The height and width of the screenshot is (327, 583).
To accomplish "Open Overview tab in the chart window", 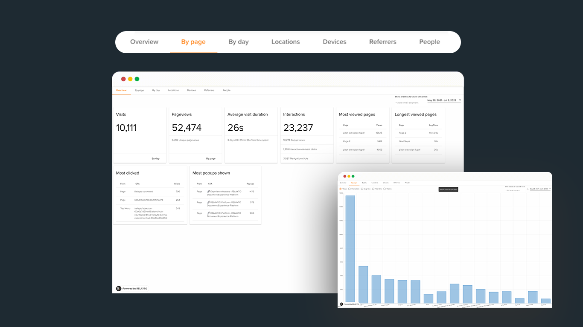I will point(343,183).
